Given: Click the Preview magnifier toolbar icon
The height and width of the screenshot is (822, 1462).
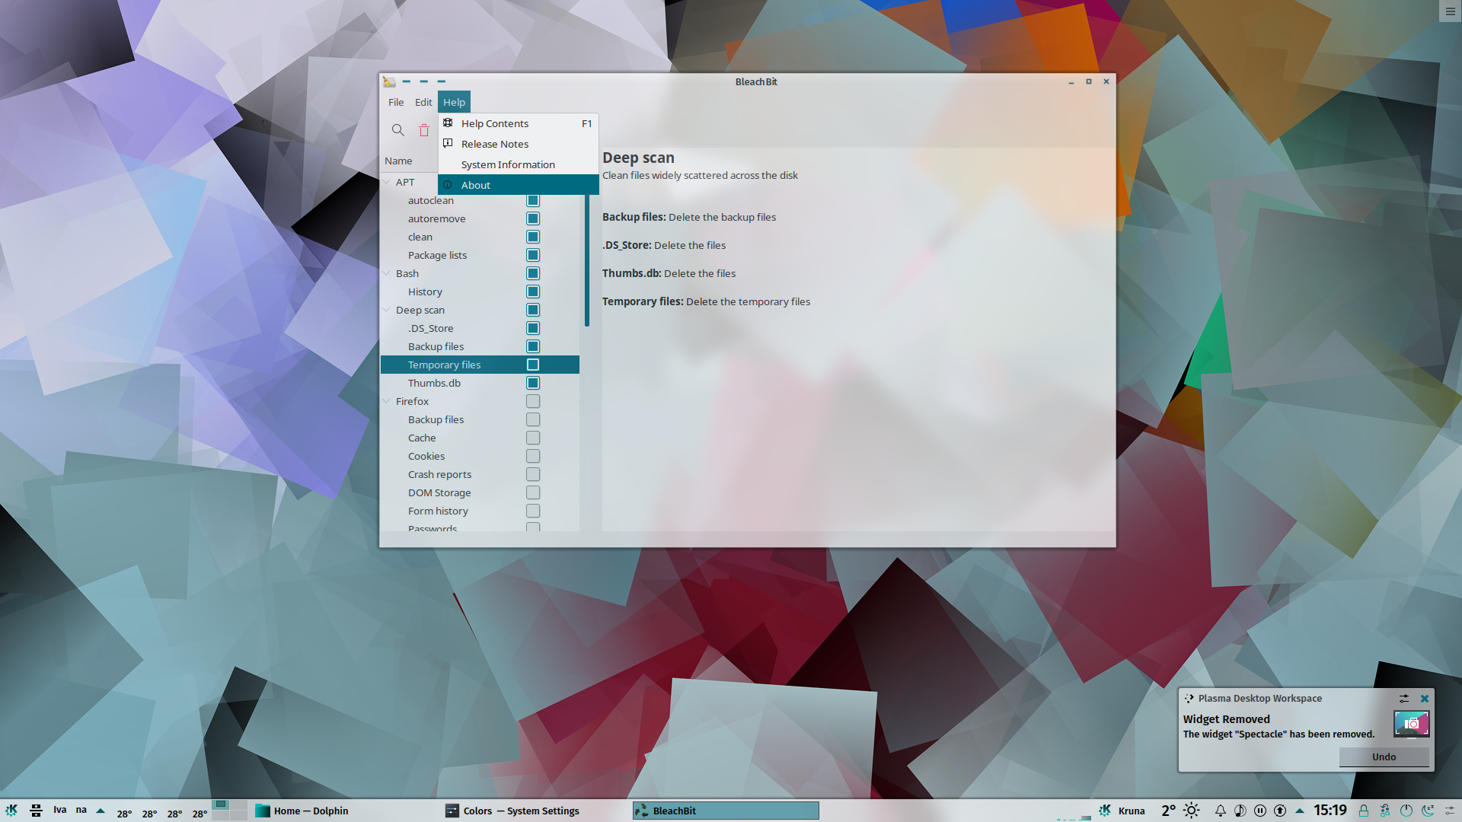Looking at the screenshot, I should tap(397, 130).
